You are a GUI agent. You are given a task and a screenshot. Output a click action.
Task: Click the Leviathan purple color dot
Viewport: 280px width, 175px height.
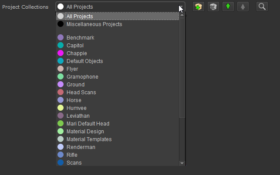pos(61,116)
